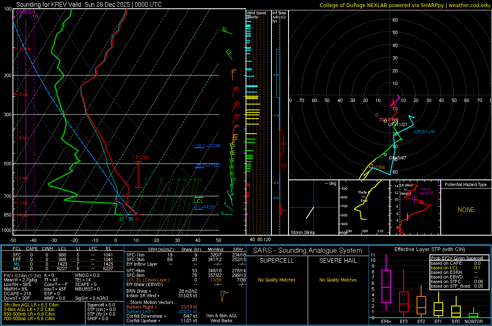This screenshot has height=326, width=492.
Task: Click the Prob EF2+ Given Supercell heading
Action: pyautogui.click(x=457, y=258)
